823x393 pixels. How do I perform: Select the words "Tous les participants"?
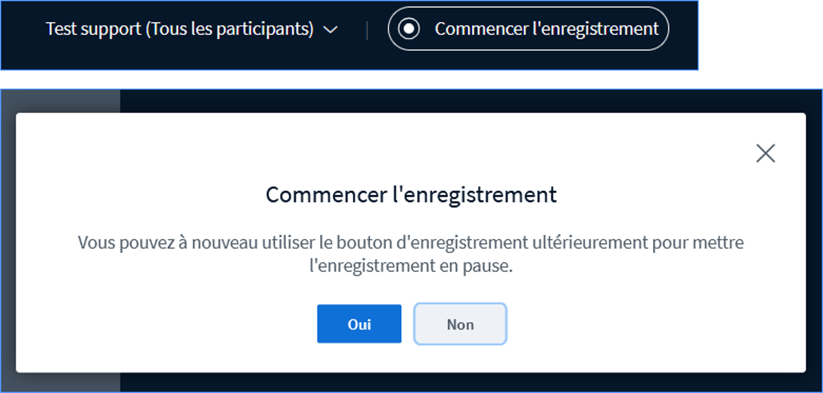232,29
